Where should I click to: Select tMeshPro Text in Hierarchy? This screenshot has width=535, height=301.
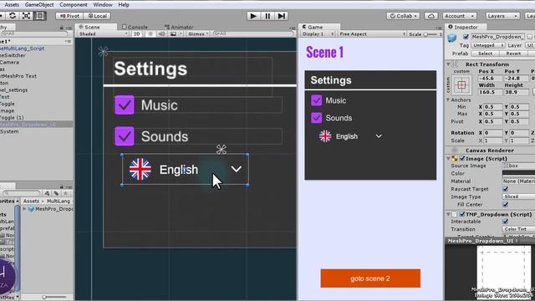tap(18, 76)
